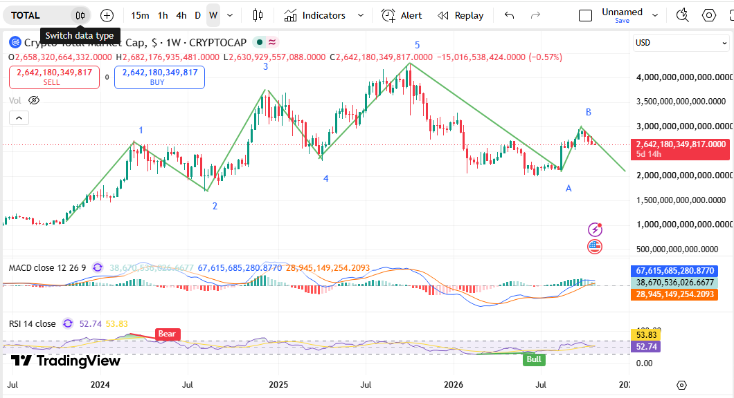Click the Crypto Total Market Cap symbol logo
Image resolution: width=734 pixels, height=398 pixels.
click(15, 43)
